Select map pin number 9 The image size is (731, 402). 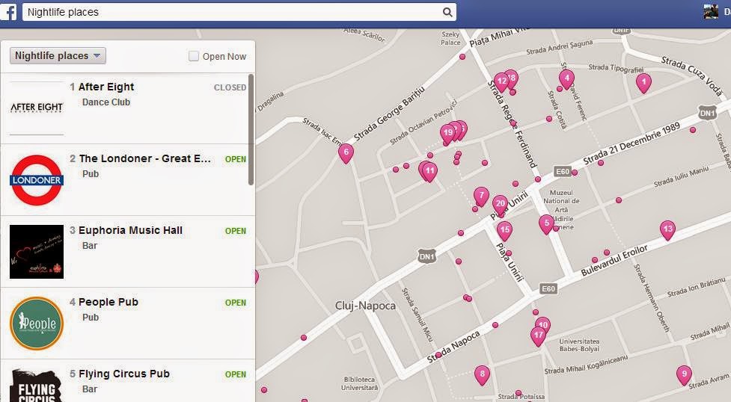tap(684, 375)
